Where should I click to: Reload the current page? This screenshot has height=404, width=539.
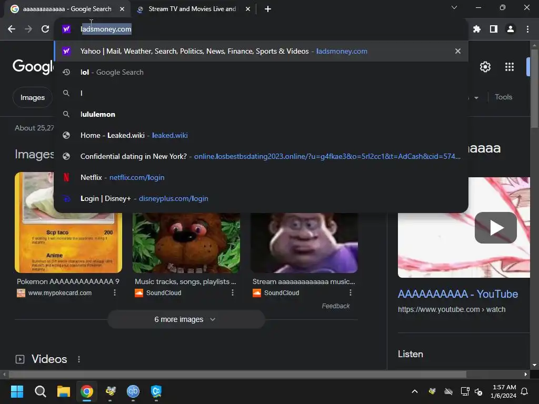click(x=45, y=29)
